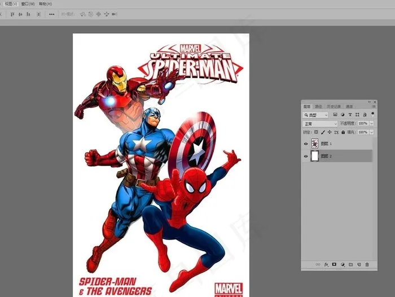The image size is (395, 297).
Task: Create a new layer group folder
Action: tap(350, 264)
